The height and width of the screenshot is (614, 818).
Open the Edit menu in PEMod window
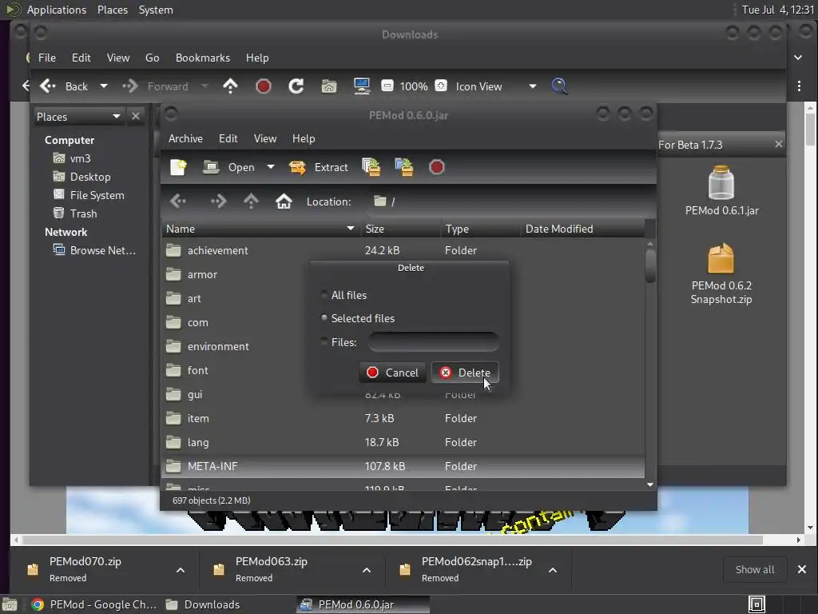click(x=228, y=138)
